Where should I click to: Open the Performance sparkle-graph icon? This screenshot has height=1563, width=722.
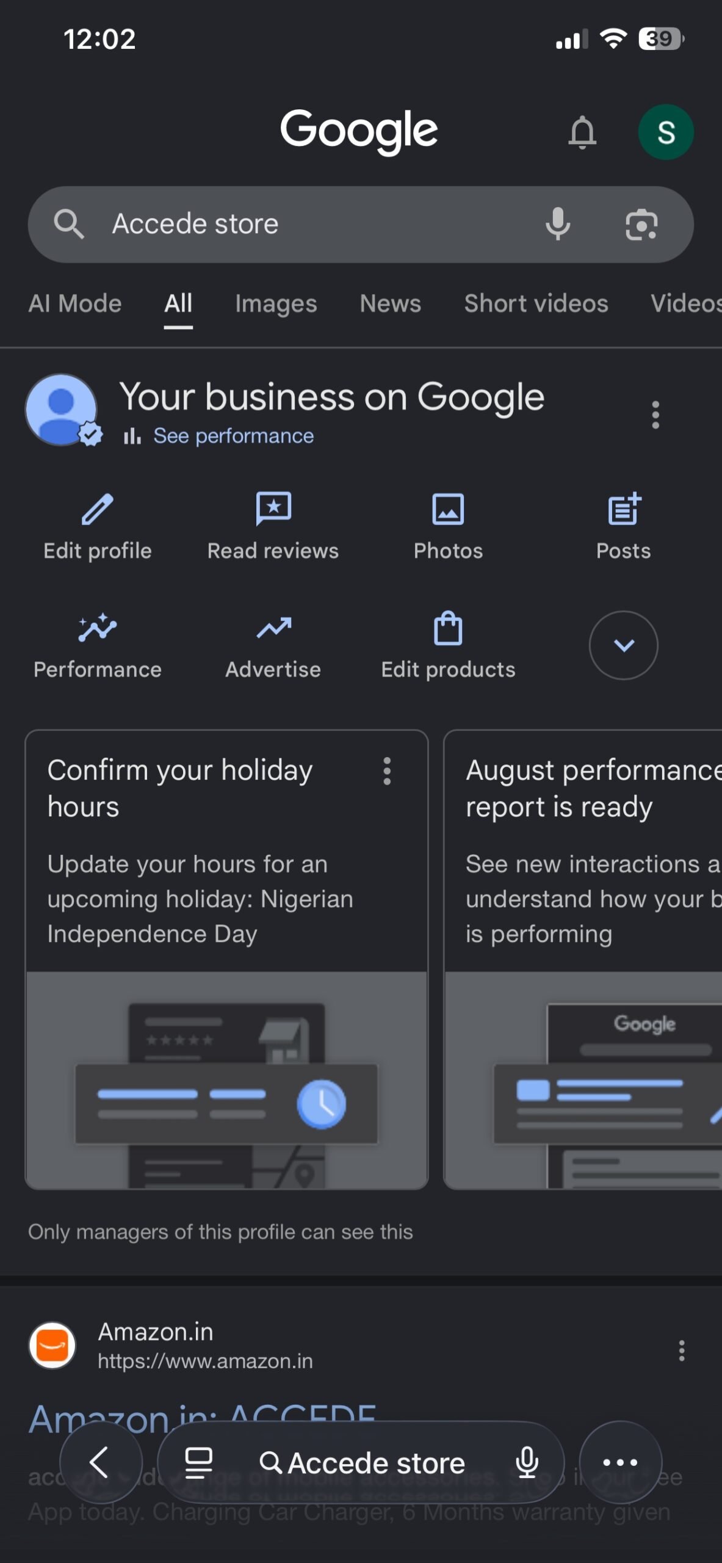[98, 628]
